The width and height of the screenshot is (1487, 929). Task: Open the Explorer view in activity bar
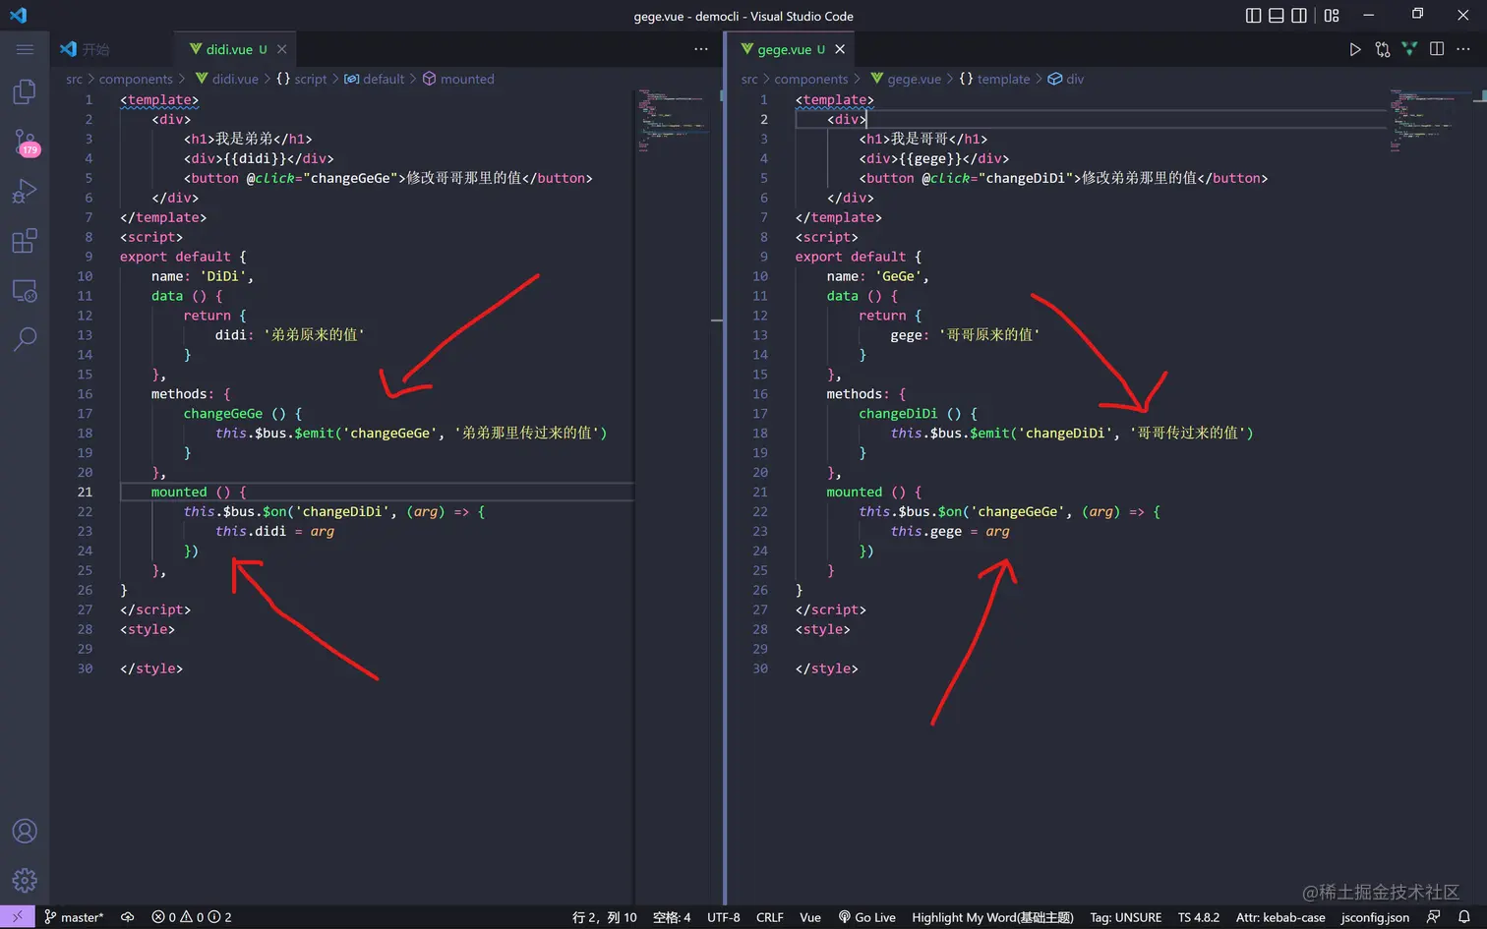tap(25, 91)
